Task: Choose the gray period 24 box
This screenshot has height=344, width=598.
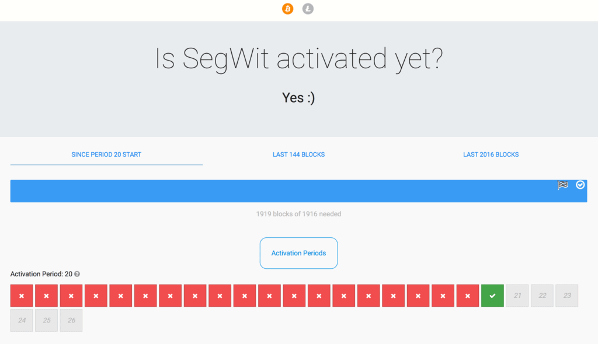Action: tap(22, 320)
